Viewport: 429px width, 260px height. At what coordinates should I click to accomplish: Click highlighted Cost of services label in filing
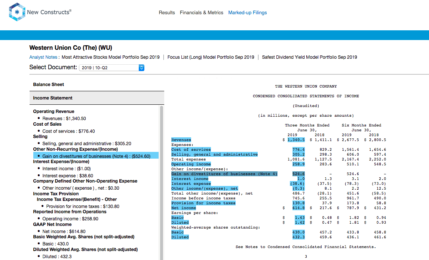(191, 150)
